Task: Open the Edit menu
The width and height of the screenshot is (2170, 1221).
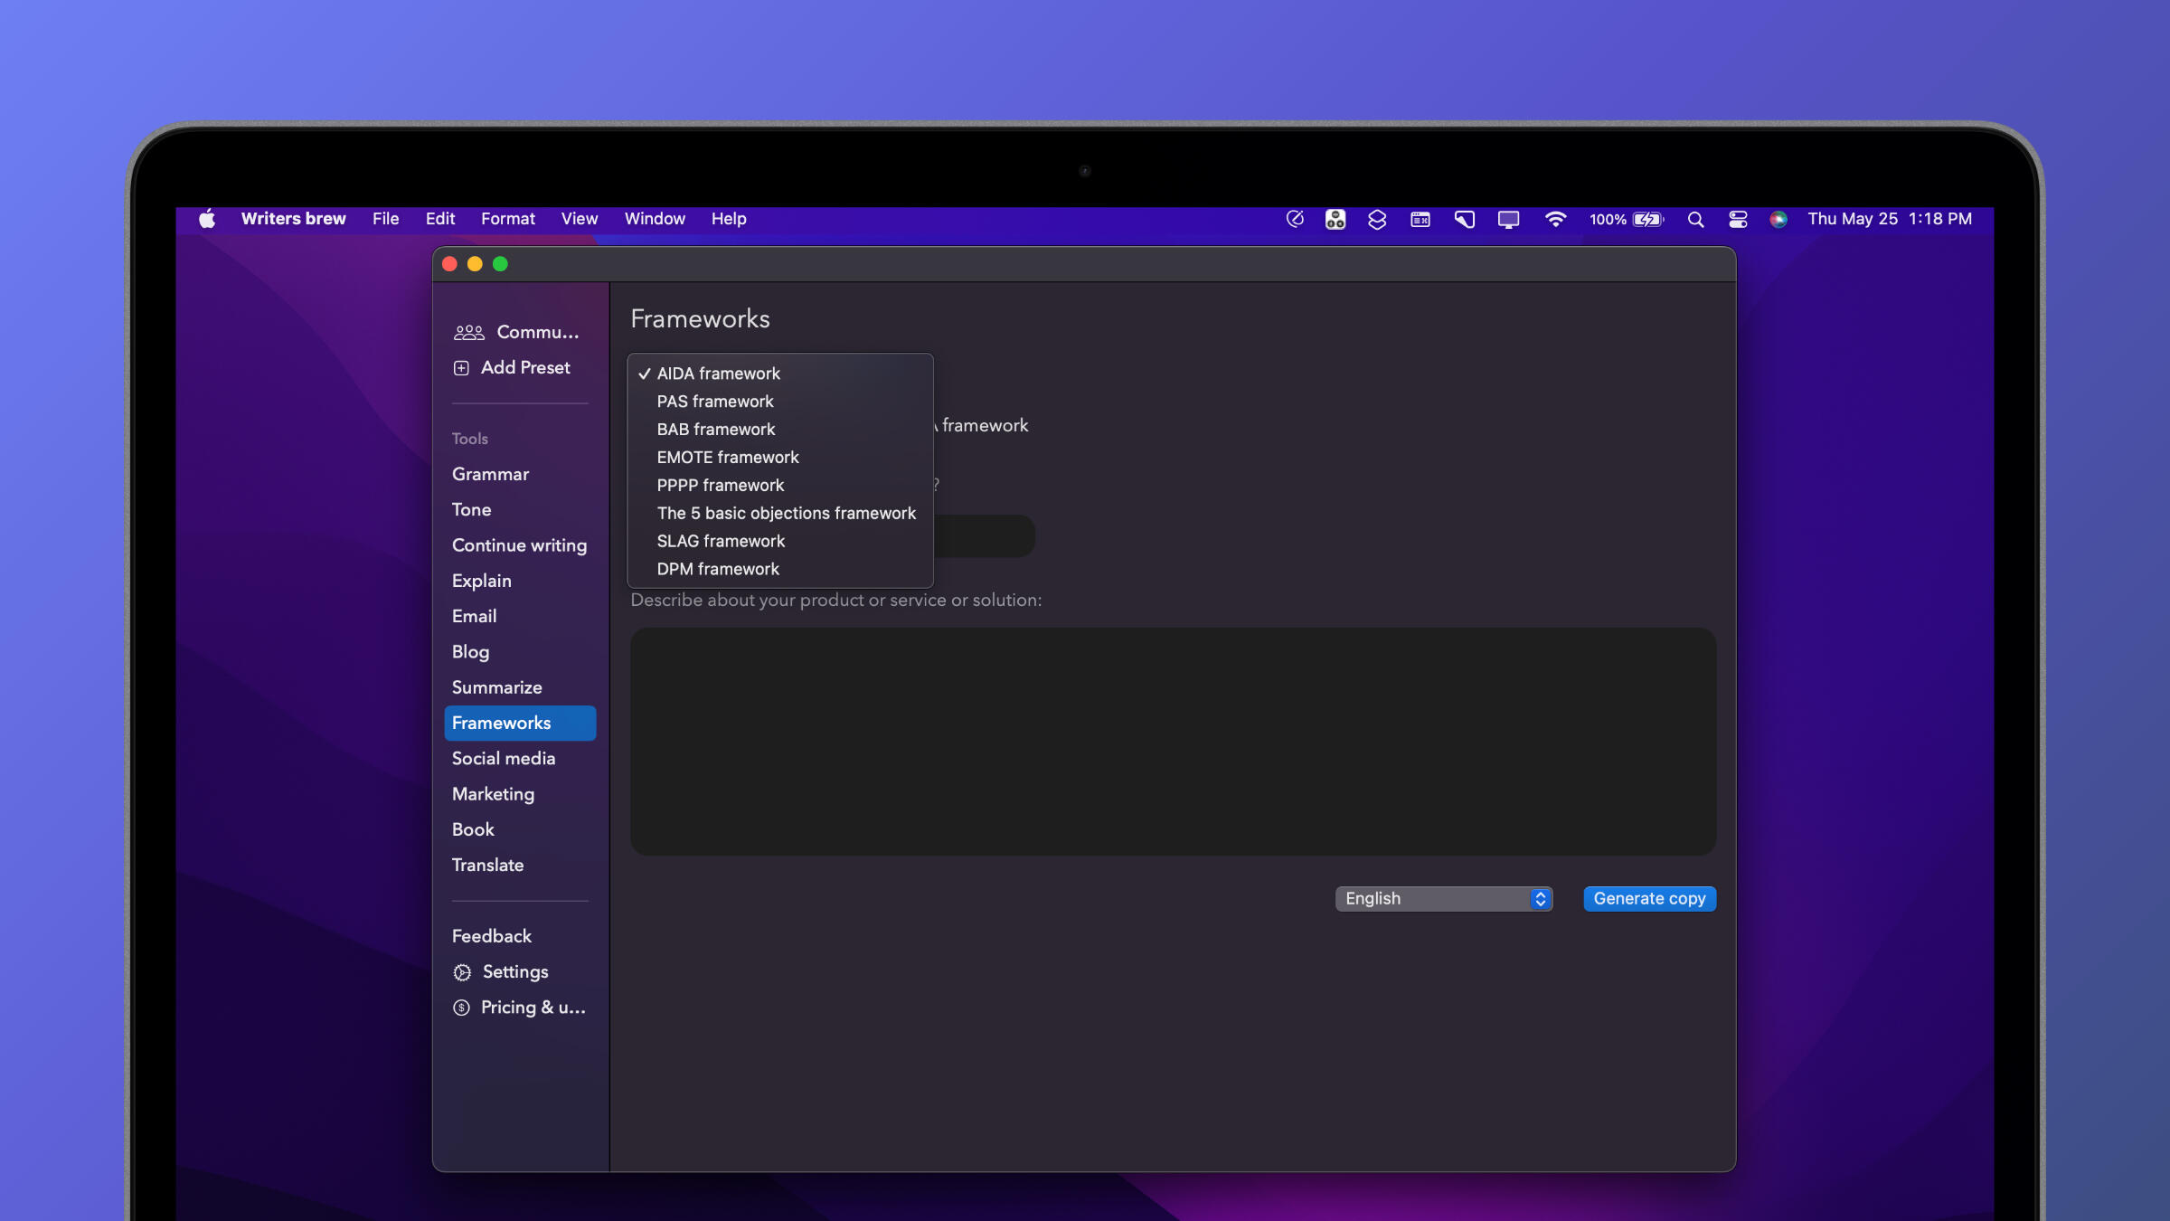Action: tap(440, 219)
